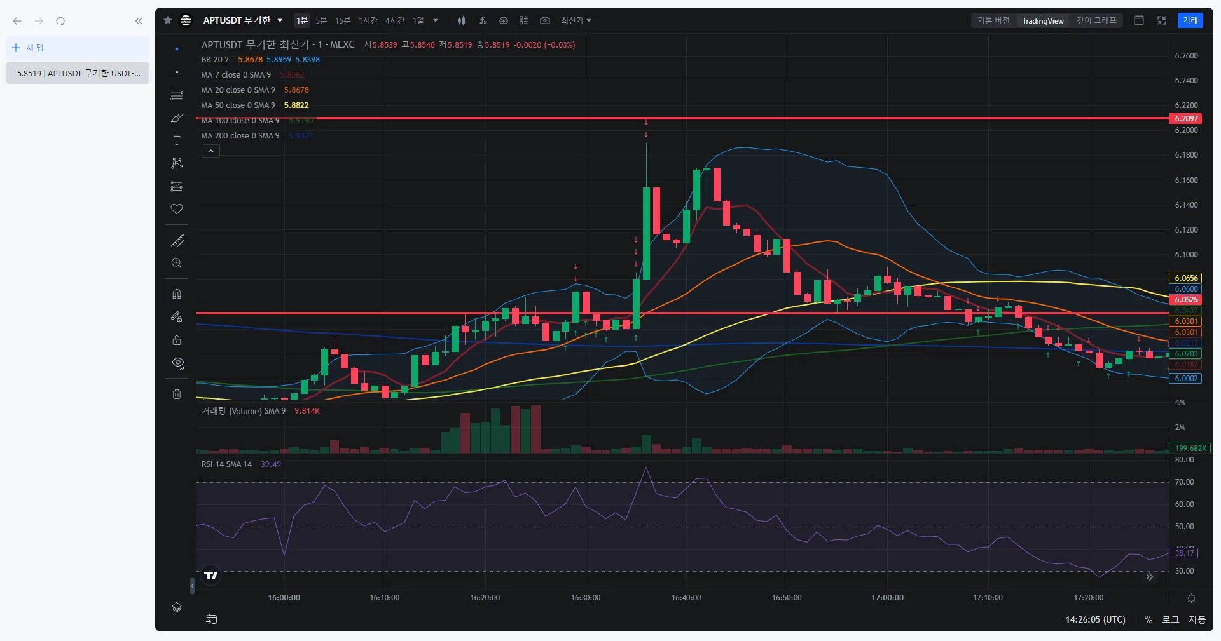Image resolution: width=1221 pixels, height=641 pixels.
Task: Click the MA 50 close indicator legend
Action: [238, 105]
